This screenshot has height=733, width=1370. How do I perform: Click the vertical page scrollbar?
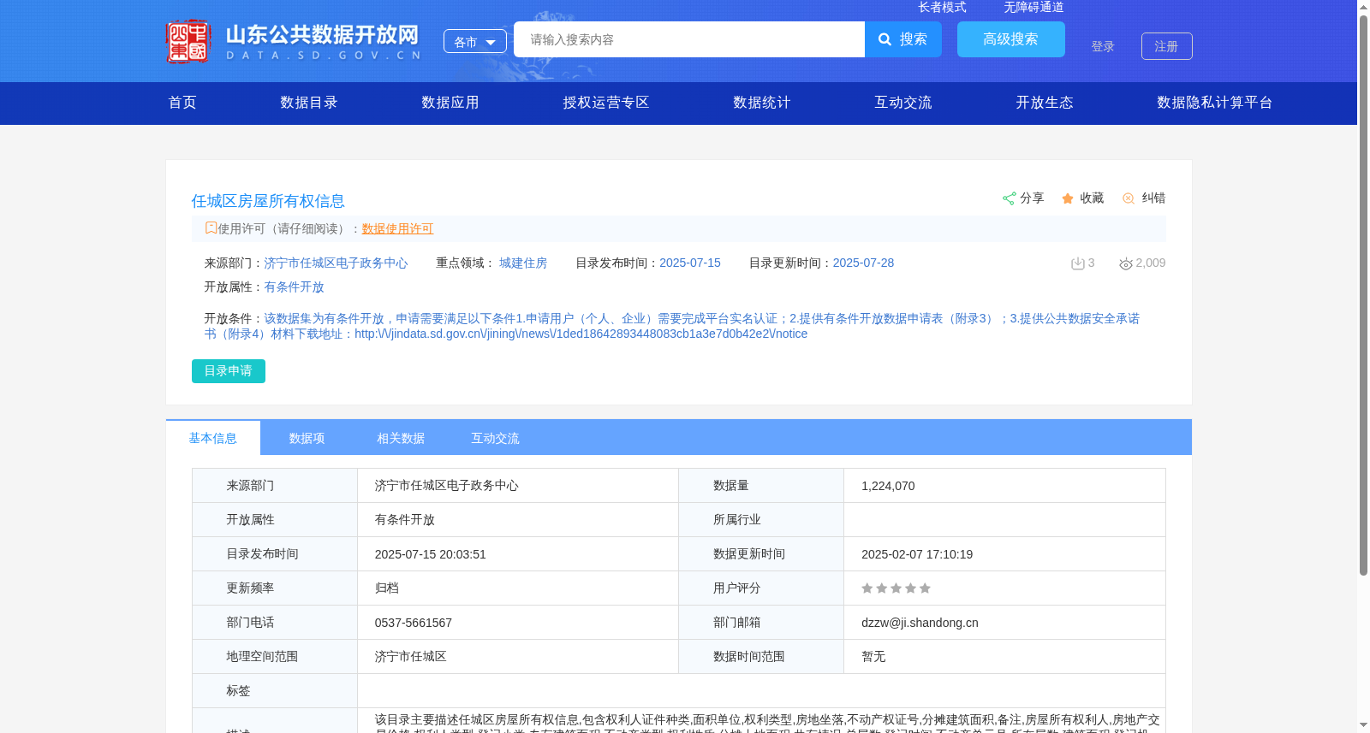click(x=1363, y=295)
